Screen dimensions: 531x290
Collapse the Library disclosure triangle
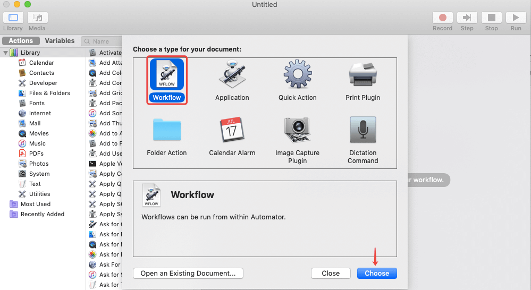point(6,53)
